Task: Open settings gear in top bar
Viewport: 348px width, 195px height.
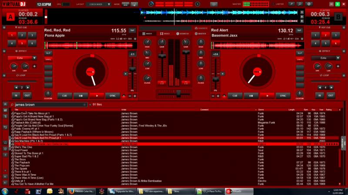Action: click(x=309, y=4)
